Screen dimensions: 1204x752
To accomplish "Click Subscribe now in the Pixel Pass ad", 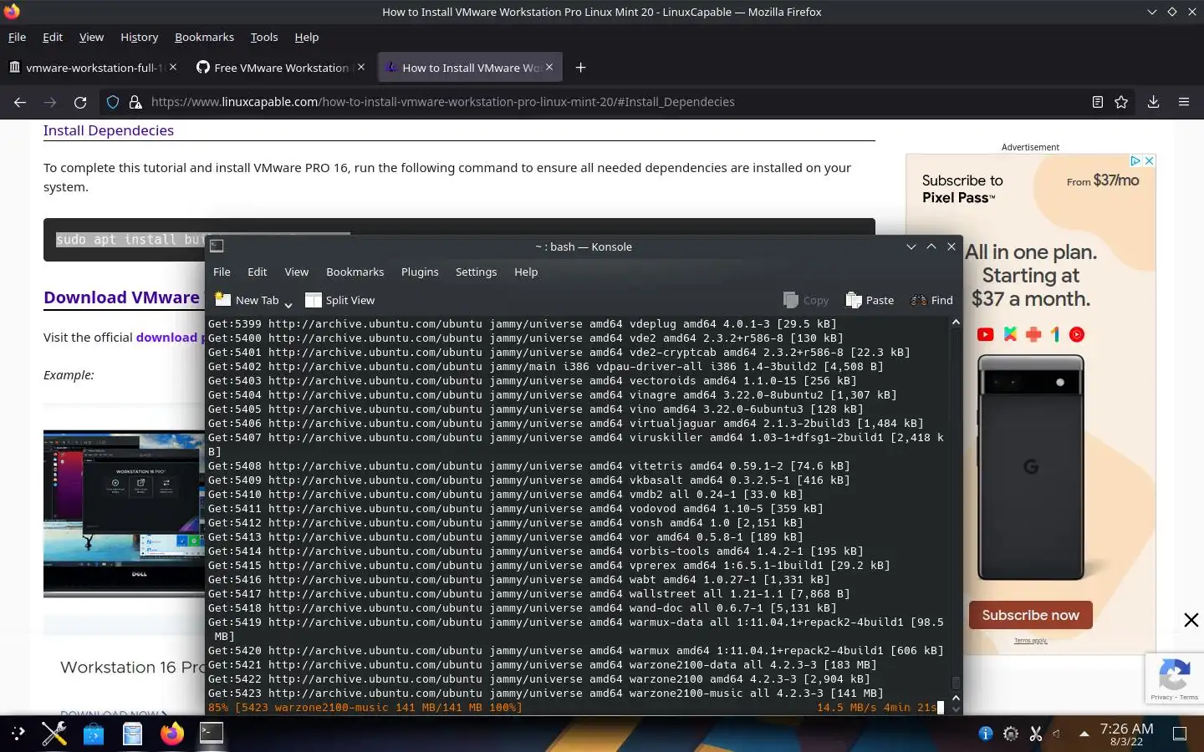I will pyautogui.click(x=1031, y=615).
